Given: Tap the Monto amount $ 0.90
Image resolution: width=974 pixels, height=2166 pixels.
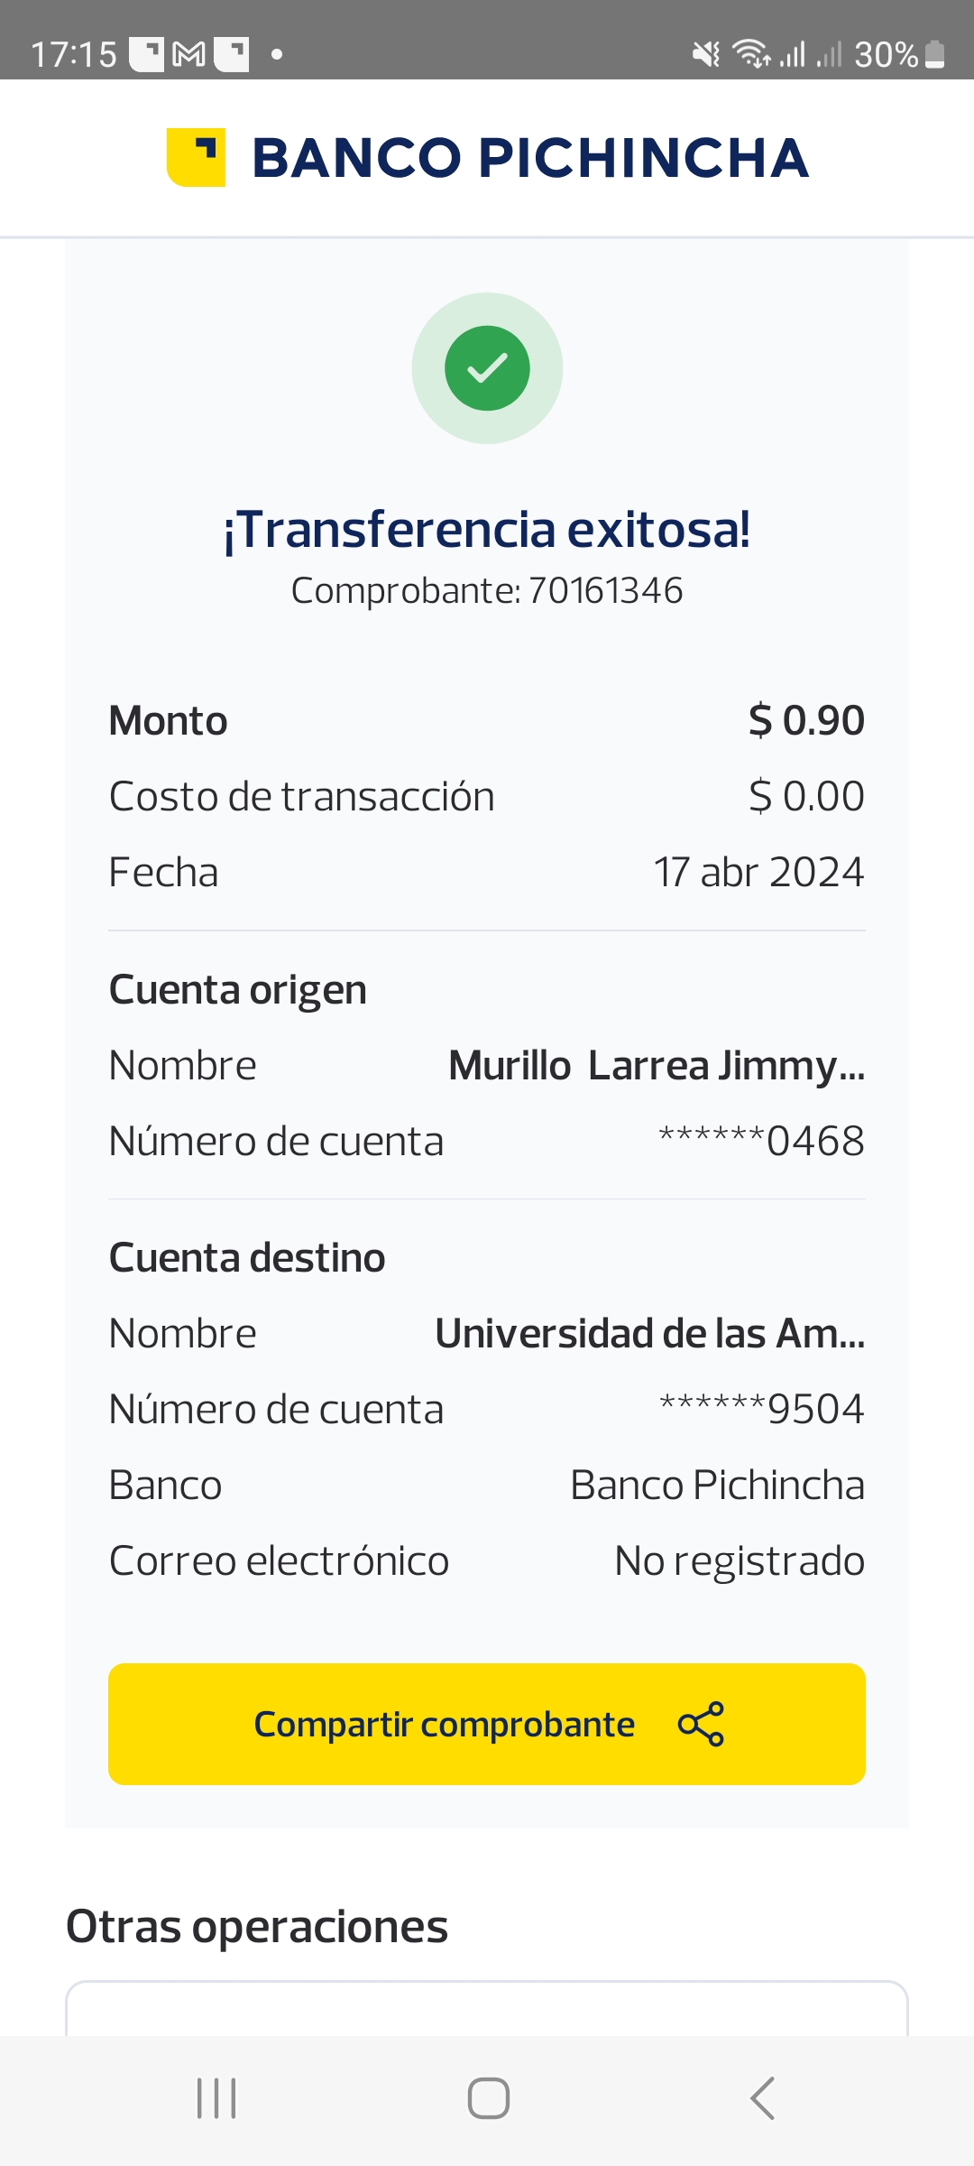Looking at the screenshot, I should [x=806, y=721].
